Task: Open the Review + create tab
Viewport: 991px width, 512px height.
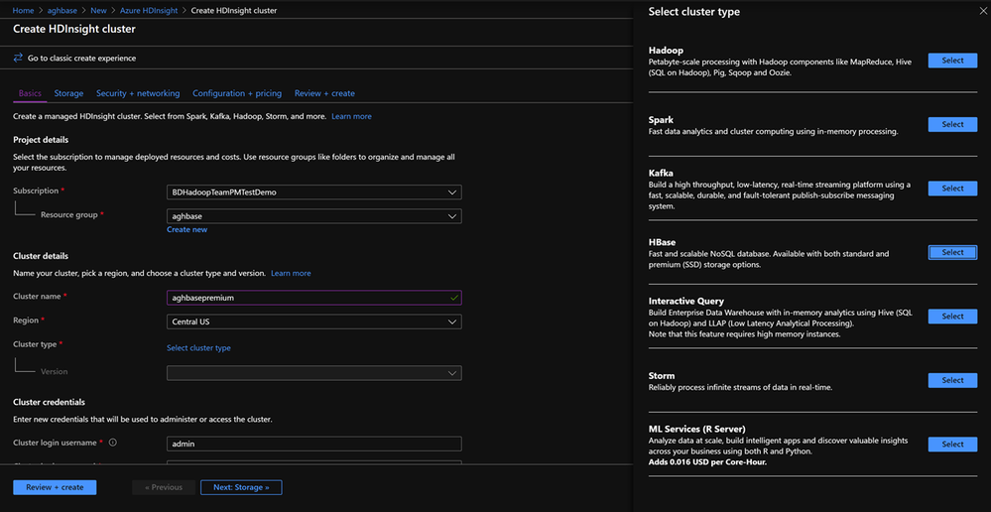Action: (324, 93)
